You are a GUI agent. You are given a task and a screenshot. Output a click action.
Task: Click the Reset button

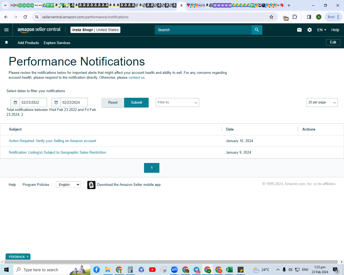pos(113,103)
